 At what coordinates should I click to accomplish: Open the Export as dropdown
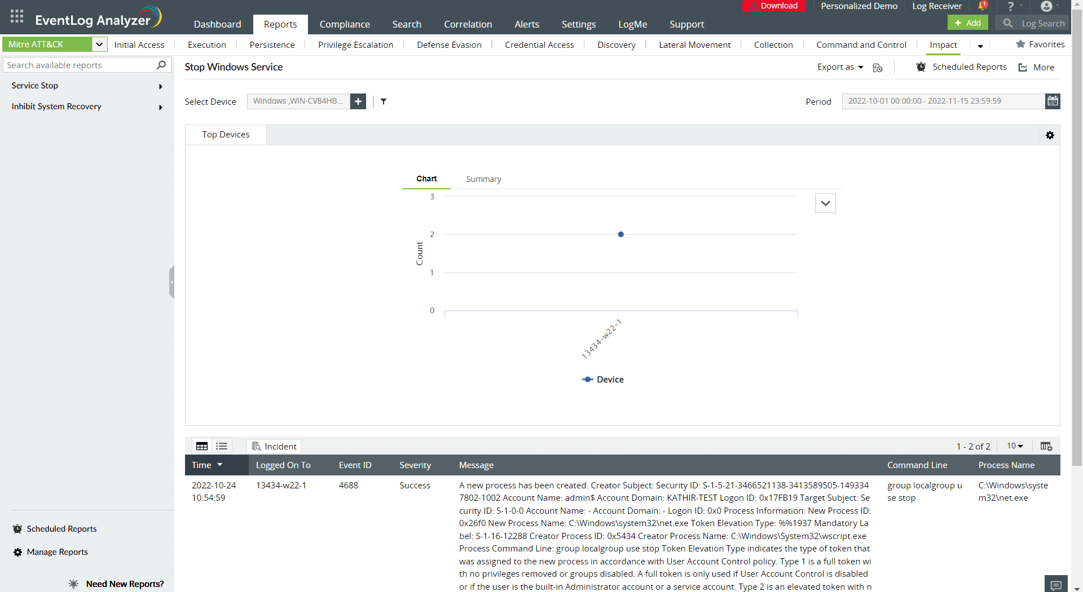coord(840,67)
